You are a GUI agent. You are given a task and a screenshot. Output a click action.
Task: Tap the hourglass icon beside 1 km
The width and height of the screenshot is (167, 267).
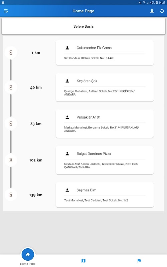(11, 53)
